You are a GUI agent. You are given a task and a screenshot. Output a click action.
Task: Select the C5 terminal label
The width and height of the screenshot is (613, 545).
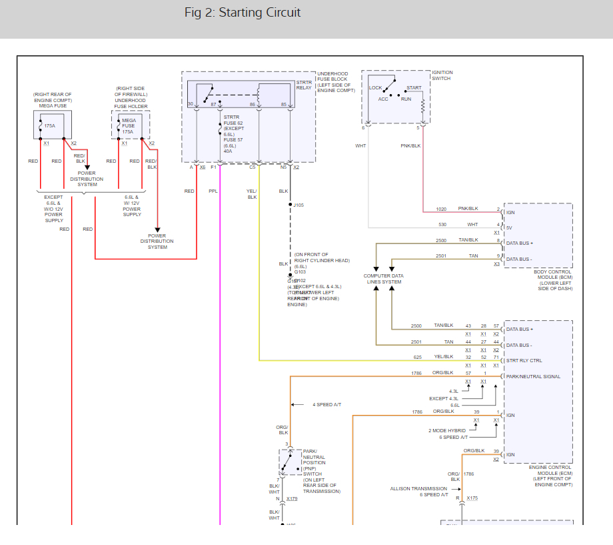(x=253, y=167)
